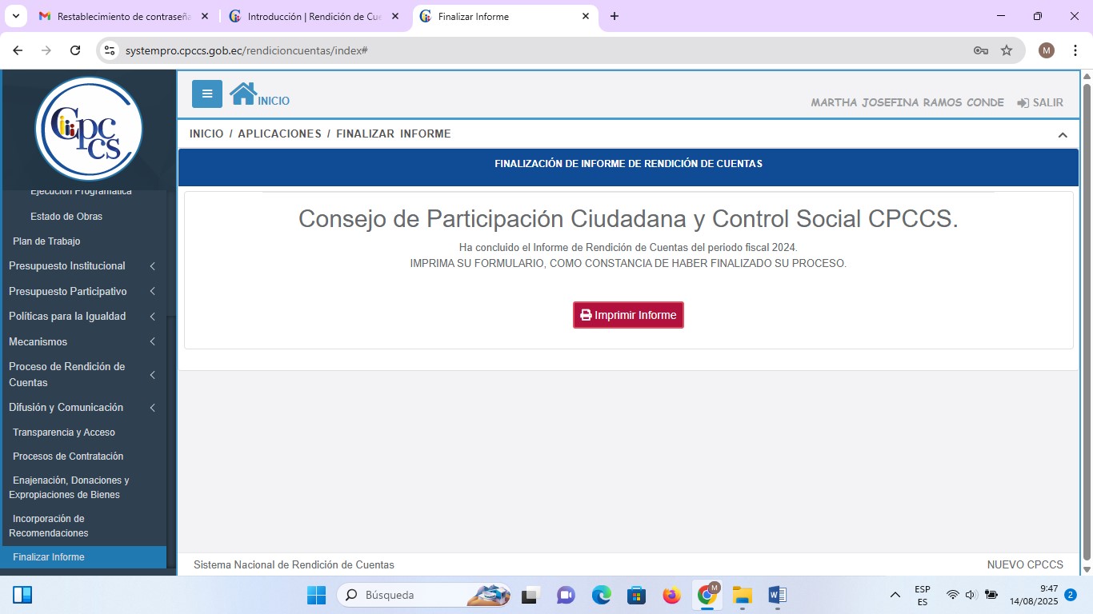This screenshot has height=614, width=1093.
Task: Expand the Presupuesto Institucional menu
Action: click(67, 266)
